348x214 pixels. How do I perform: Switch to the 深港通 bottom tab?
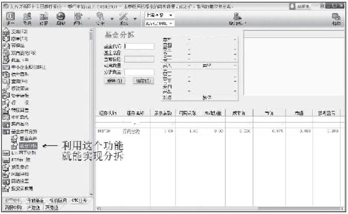(x=51, y=207)
